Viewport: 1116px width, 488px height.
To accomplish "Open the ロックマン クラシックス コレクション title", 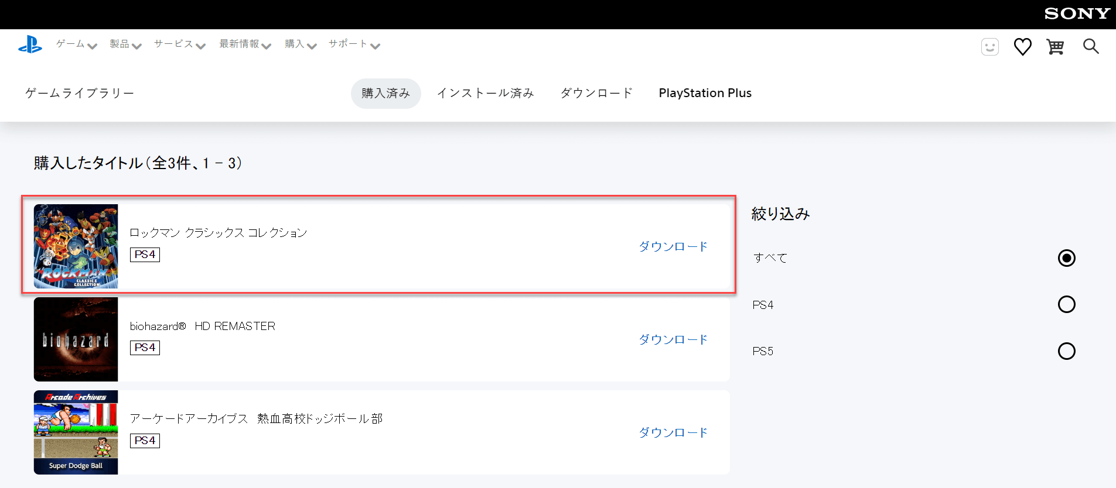I will [x=219, y=233].
